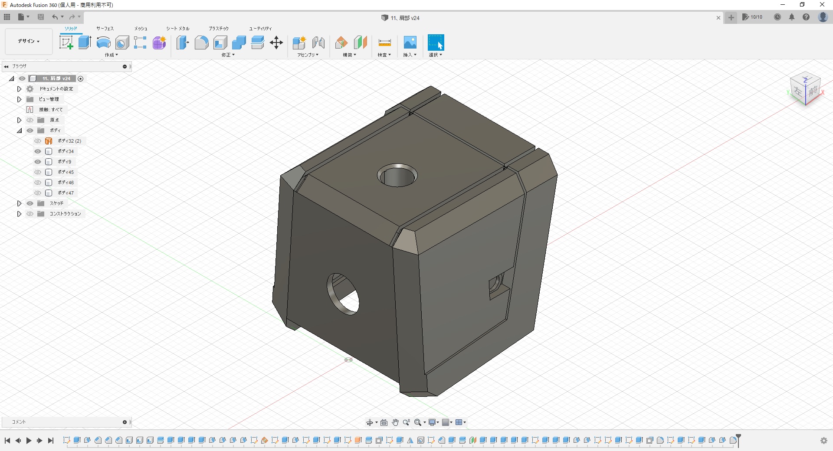Switch to the シート メタル tab

pyautogui.click(x=177, y=29)
